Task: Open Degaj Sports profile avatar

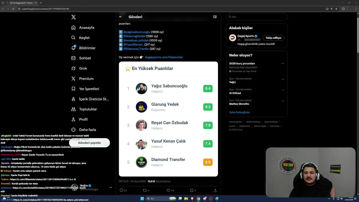Action: (x=233, y=38)
